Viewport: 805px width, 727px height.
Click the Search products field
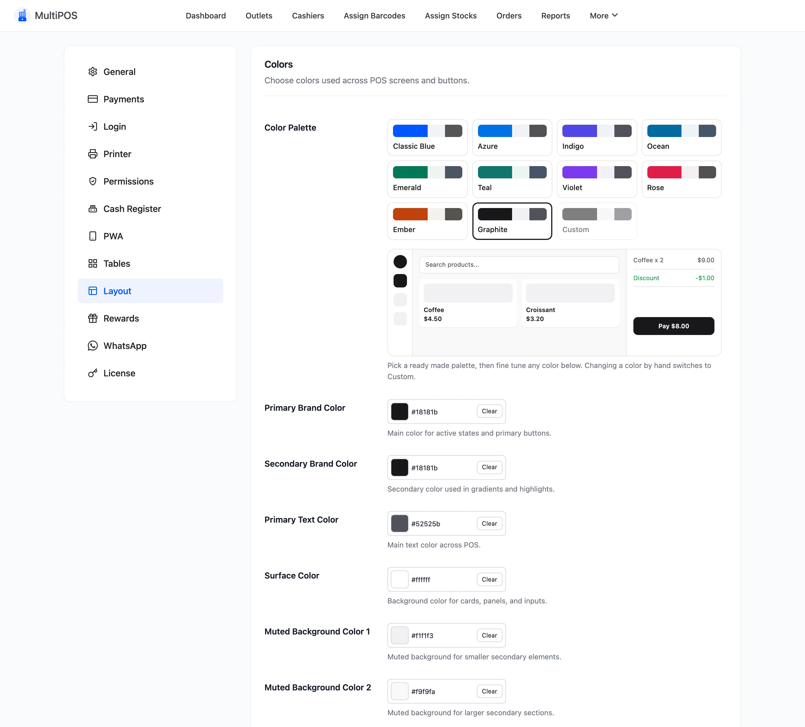point(519,265)
